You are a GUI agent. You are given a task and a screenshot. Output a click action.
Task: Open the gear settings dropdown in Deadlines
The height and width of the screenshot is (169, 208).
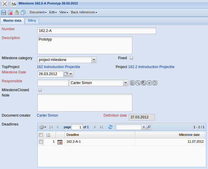[x=42, y=127]
